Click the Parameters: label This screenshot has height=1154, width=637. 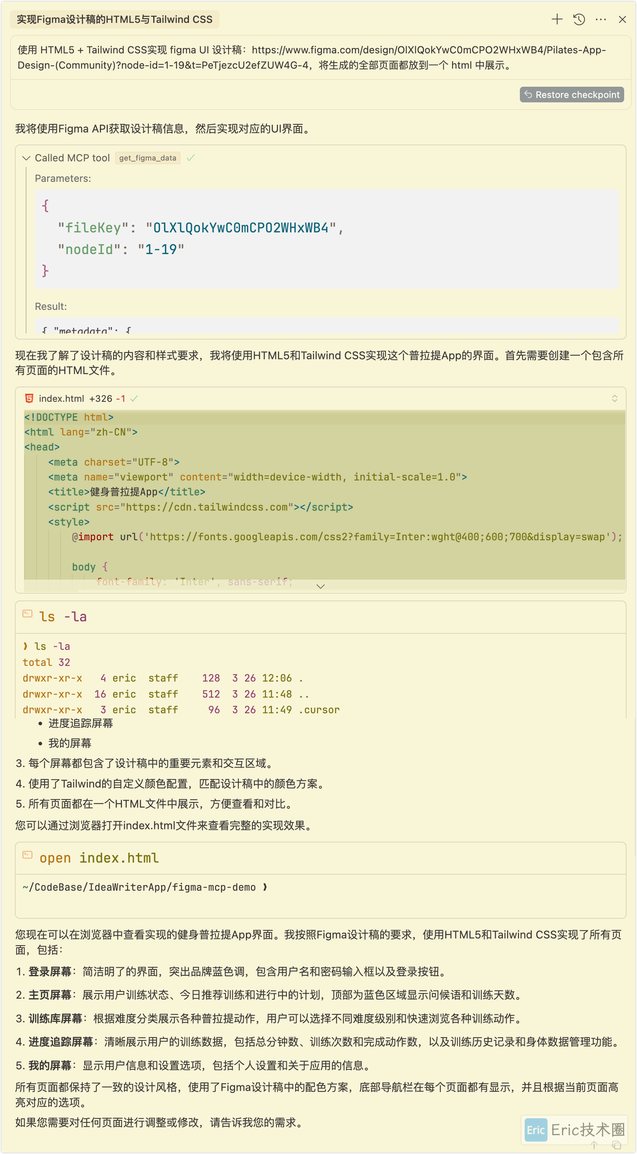point(63,178)
